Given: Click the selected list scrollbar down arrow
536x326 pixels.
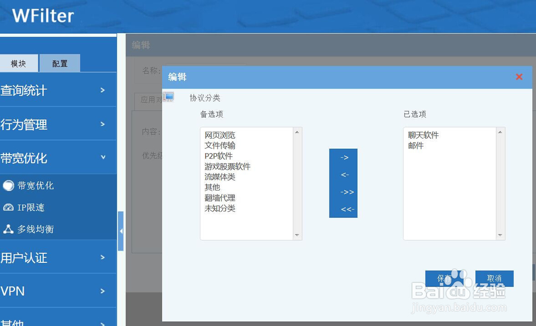Looking at the screenshot, I should [500, 235].
